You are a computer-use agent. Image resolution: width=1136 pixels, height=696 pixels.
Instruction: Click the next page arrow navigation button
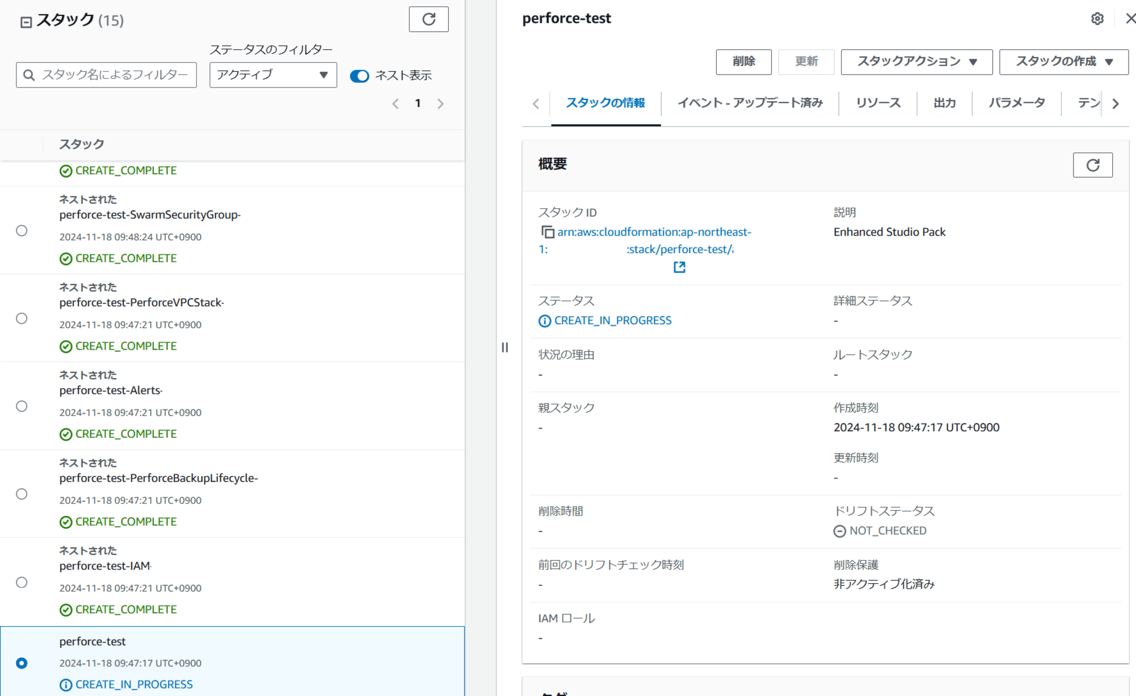(441, 104)
